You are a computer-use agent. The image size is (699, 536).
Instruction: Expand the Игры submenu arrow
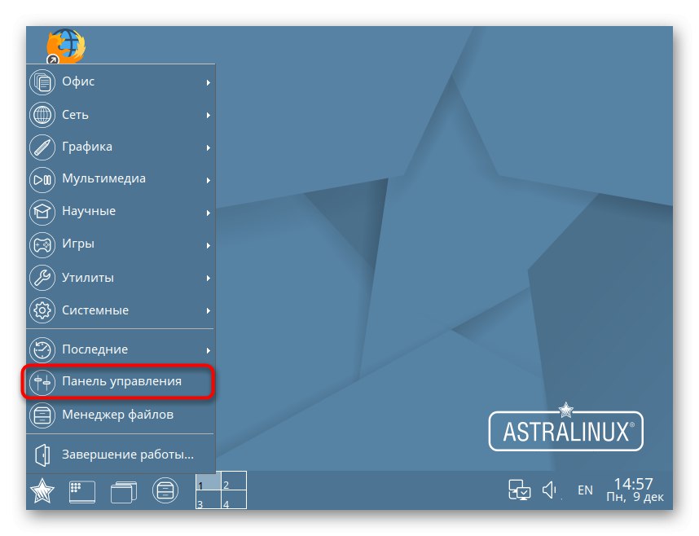pos(207,244)
